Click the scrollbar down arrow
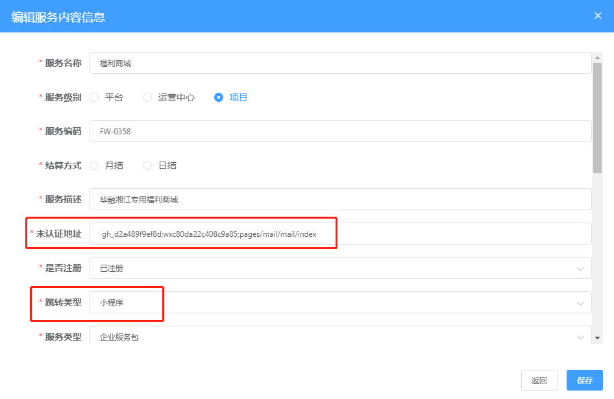This screenshot has width=614, height=399. [x=597, y=338]
